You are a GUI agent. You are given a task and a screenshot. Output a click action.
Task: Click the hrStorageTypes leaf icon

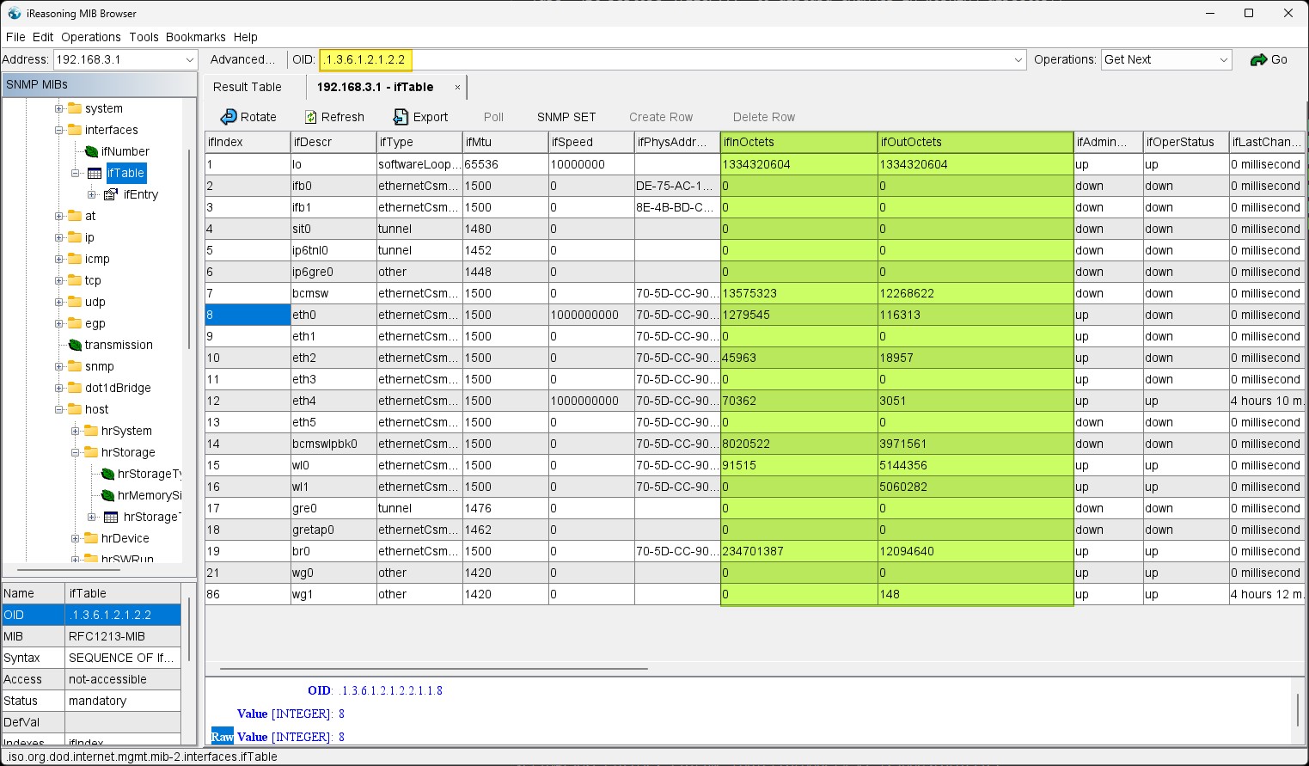click(107, 474)
